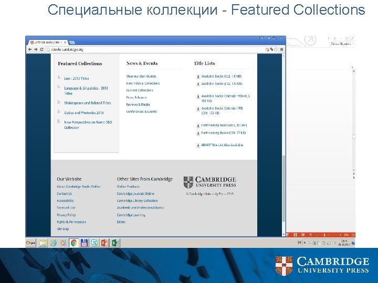Open Internet Explorer from taskbar
The height and width of the screenshot is (283, 378).
[x=53, y=243]
